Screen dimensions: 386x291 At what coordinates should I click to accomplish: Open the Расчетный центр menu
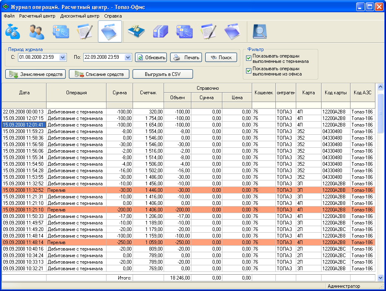pos(37,16)
